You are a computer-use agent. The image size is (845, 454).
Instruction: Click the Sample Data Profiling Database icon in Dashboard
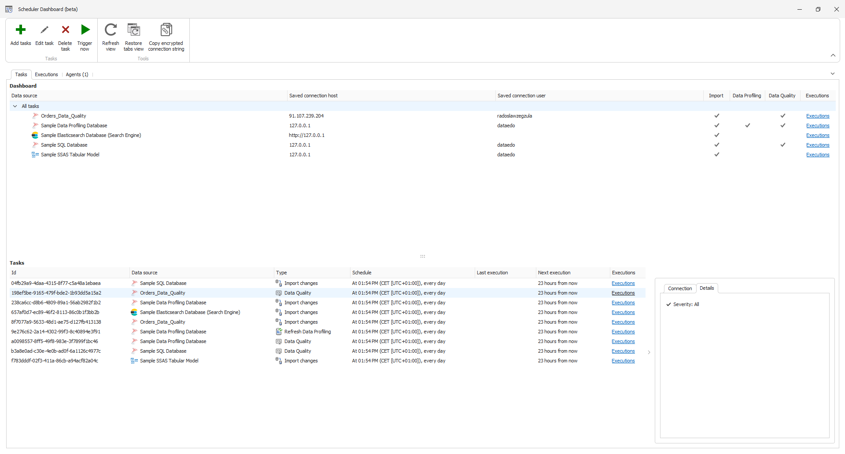click(35, 125)
